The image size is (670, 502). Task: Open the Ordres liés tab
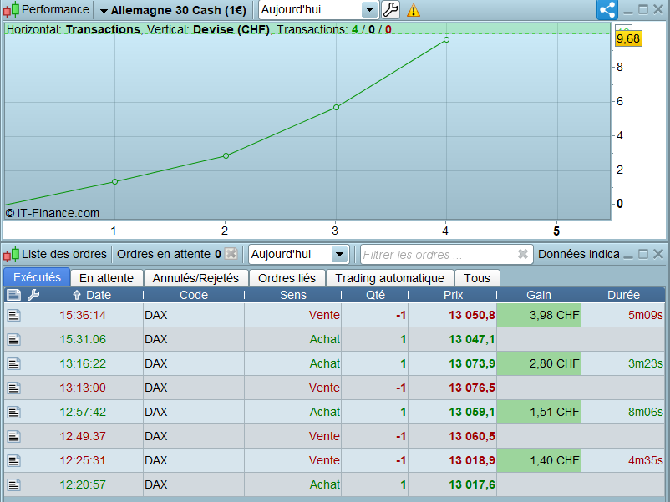pyautogui.click(x=287, y=278)
